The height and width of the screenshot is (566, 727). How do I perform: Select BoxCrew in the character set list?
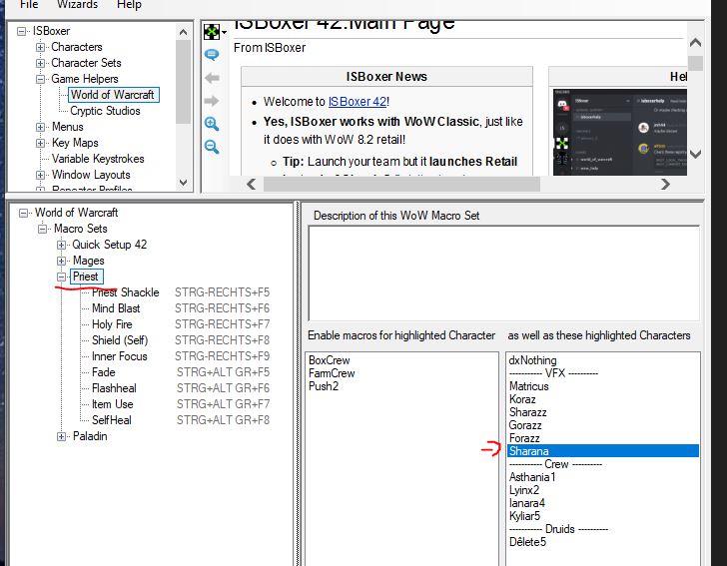(330, 360)
